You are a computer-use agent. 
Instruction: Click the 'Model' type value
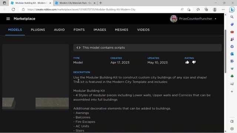click(x=78, y=62)
